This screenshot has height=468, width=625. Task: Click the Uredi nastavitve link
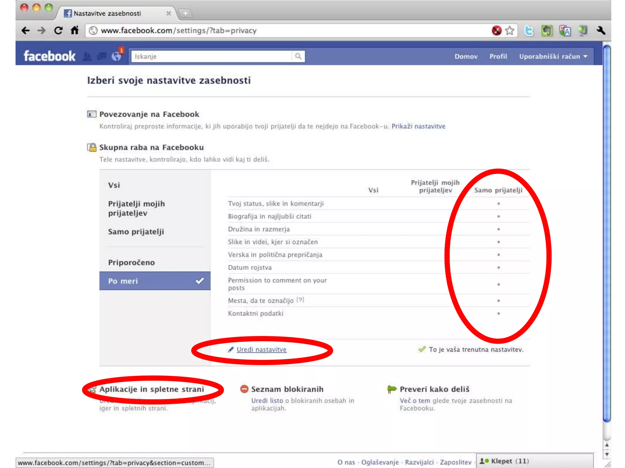click(262, 349)
